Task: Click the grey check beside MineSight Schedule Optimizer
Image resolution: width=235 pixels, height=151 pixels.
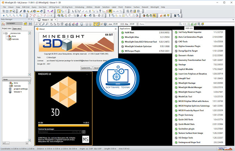Action: click(122, 47)
